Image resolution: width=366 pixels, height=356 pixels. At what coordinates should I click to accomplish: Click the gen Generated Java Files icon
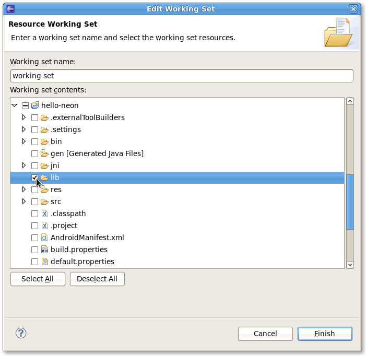pos(44,153)
